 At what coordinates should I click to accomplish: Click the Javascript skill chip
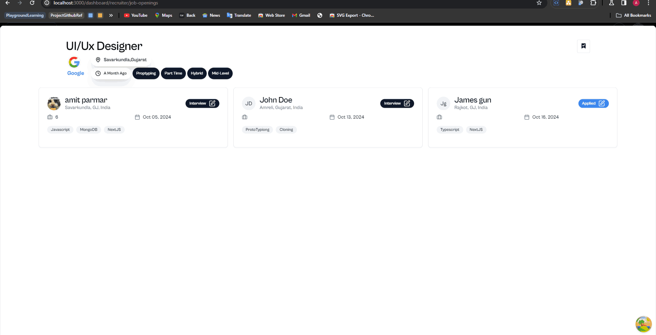(x=60, y=130)
